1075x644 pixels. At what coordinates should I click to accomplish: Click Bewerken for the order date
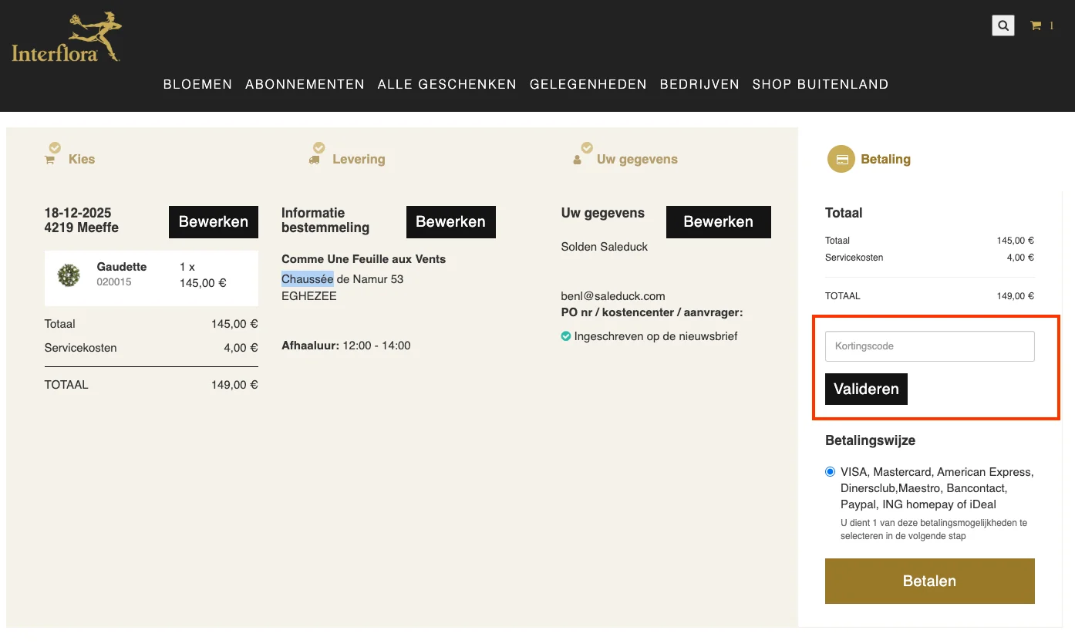pos(214,222)
